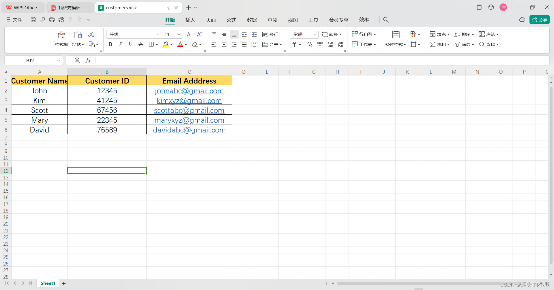Align text left horizontally
Image resolution: width=554 pixels, height=290 pixels.
point(214,44)
